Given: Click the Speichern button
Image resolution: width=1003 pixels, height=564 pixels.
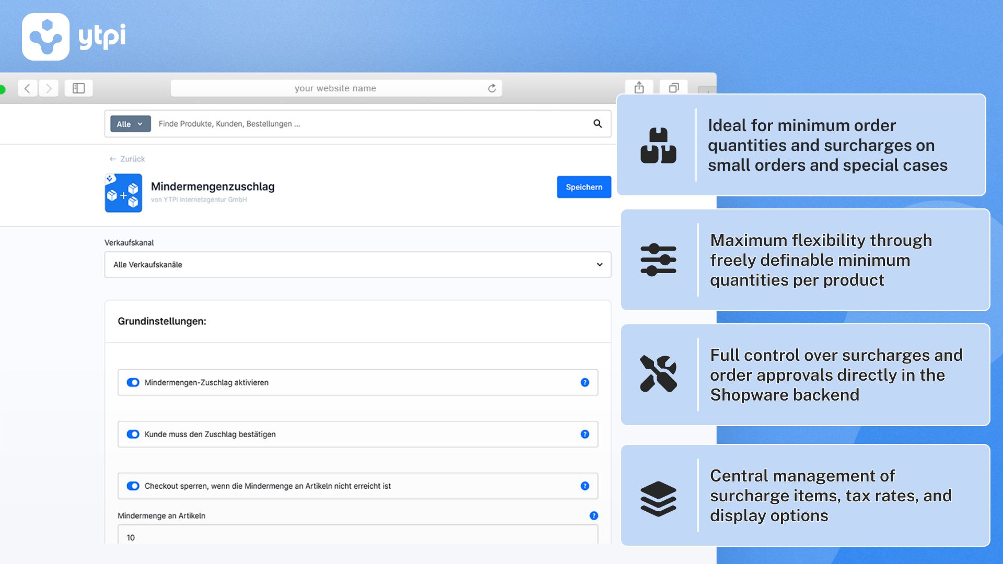Looking at the screenshot, I should click(x=584, y=187).
